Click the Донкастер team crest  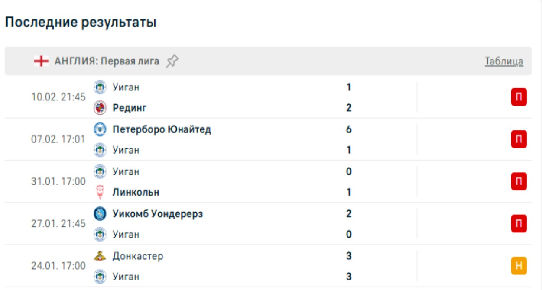[x=100, y=256]
